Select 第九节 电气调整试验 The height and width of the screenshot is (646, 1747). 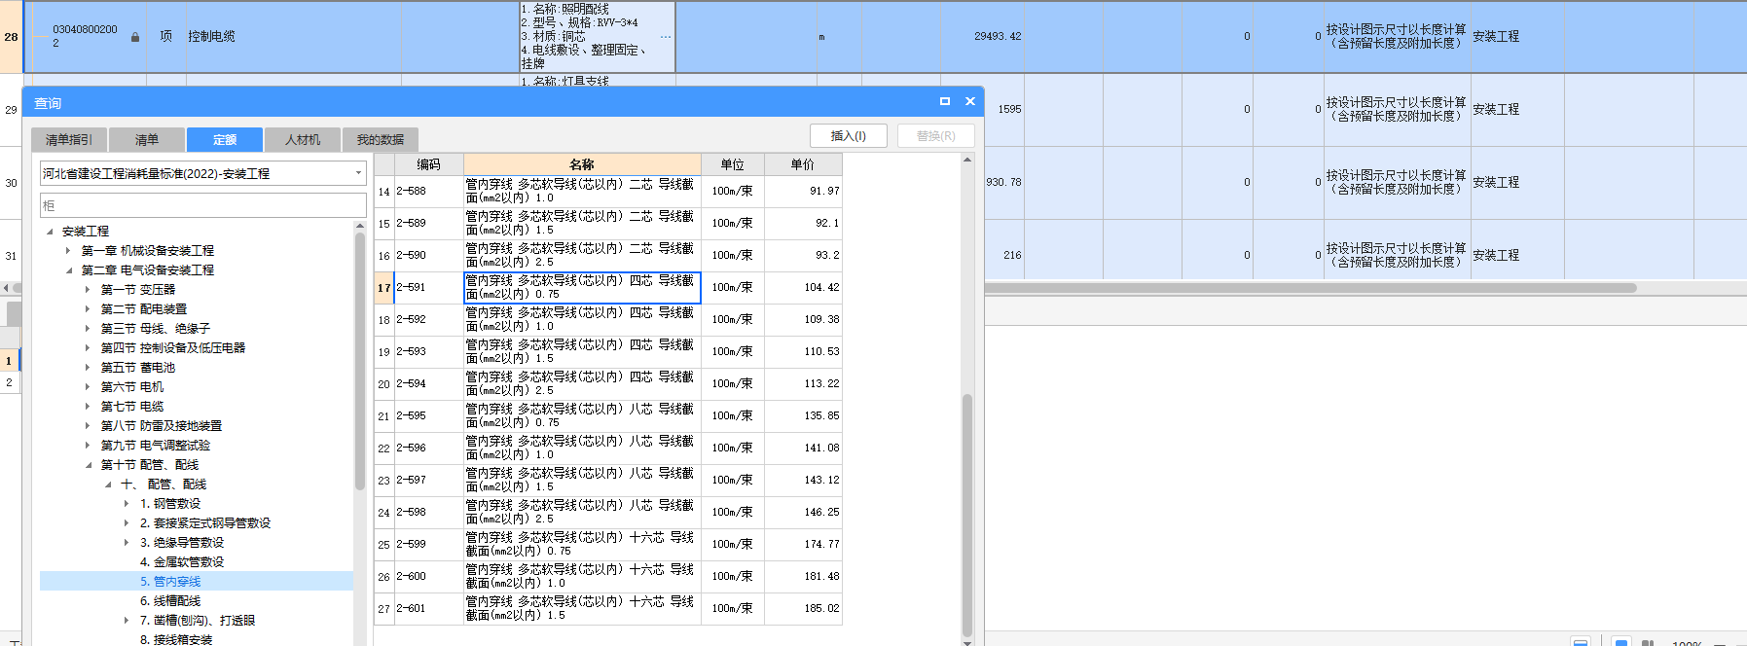click(156, 446)
